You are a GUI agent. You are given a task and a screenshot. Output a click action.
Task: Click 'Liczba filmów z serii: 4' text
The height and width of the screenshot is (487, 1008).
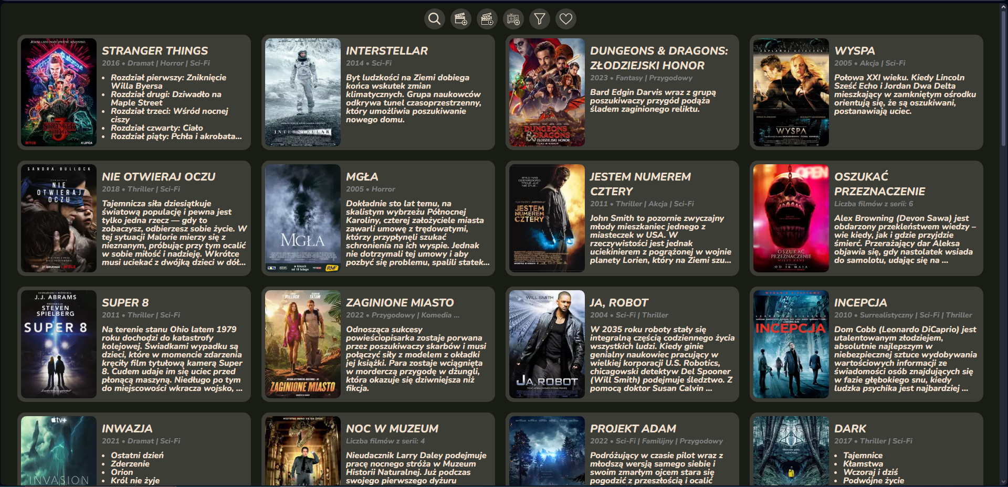[x=385, y=441]
